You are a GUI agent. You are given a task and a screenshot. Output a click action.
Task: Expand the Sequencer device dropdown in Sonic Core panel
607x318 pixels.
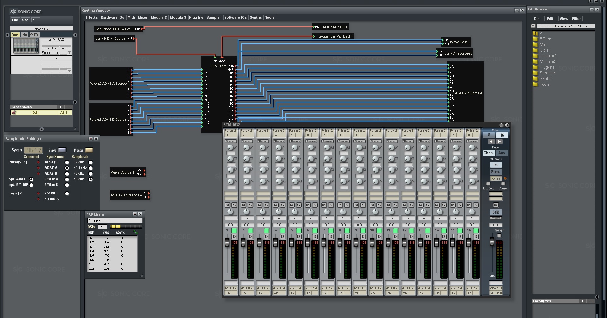(69, 53)
